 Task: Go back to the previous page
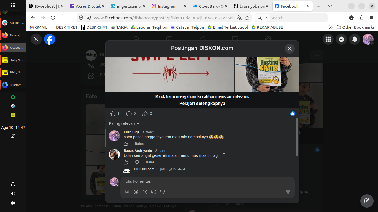tap(33, 18)
